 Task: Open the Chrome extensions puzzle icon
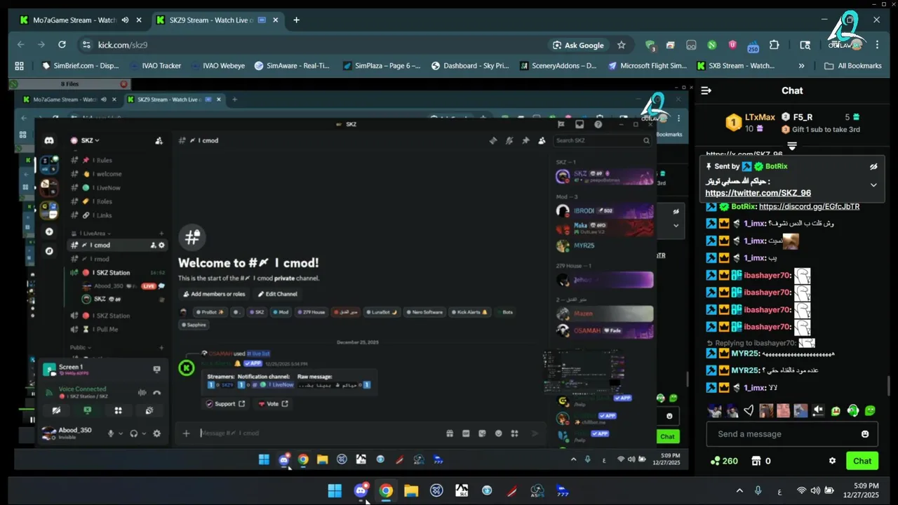click(x=774, y=45)
